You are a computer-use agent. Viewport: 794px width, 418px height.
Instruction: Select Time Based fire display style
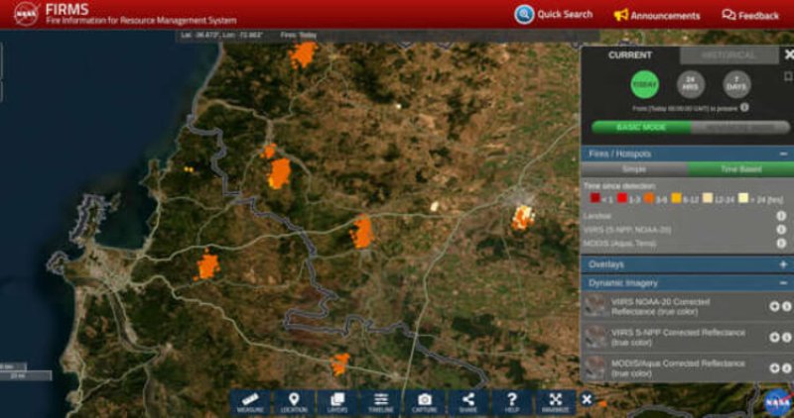(x=740, y=169)
